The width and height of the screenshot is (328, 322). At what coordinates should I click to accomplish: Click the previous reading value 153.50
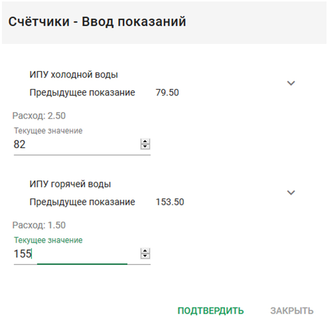(170, 202)
